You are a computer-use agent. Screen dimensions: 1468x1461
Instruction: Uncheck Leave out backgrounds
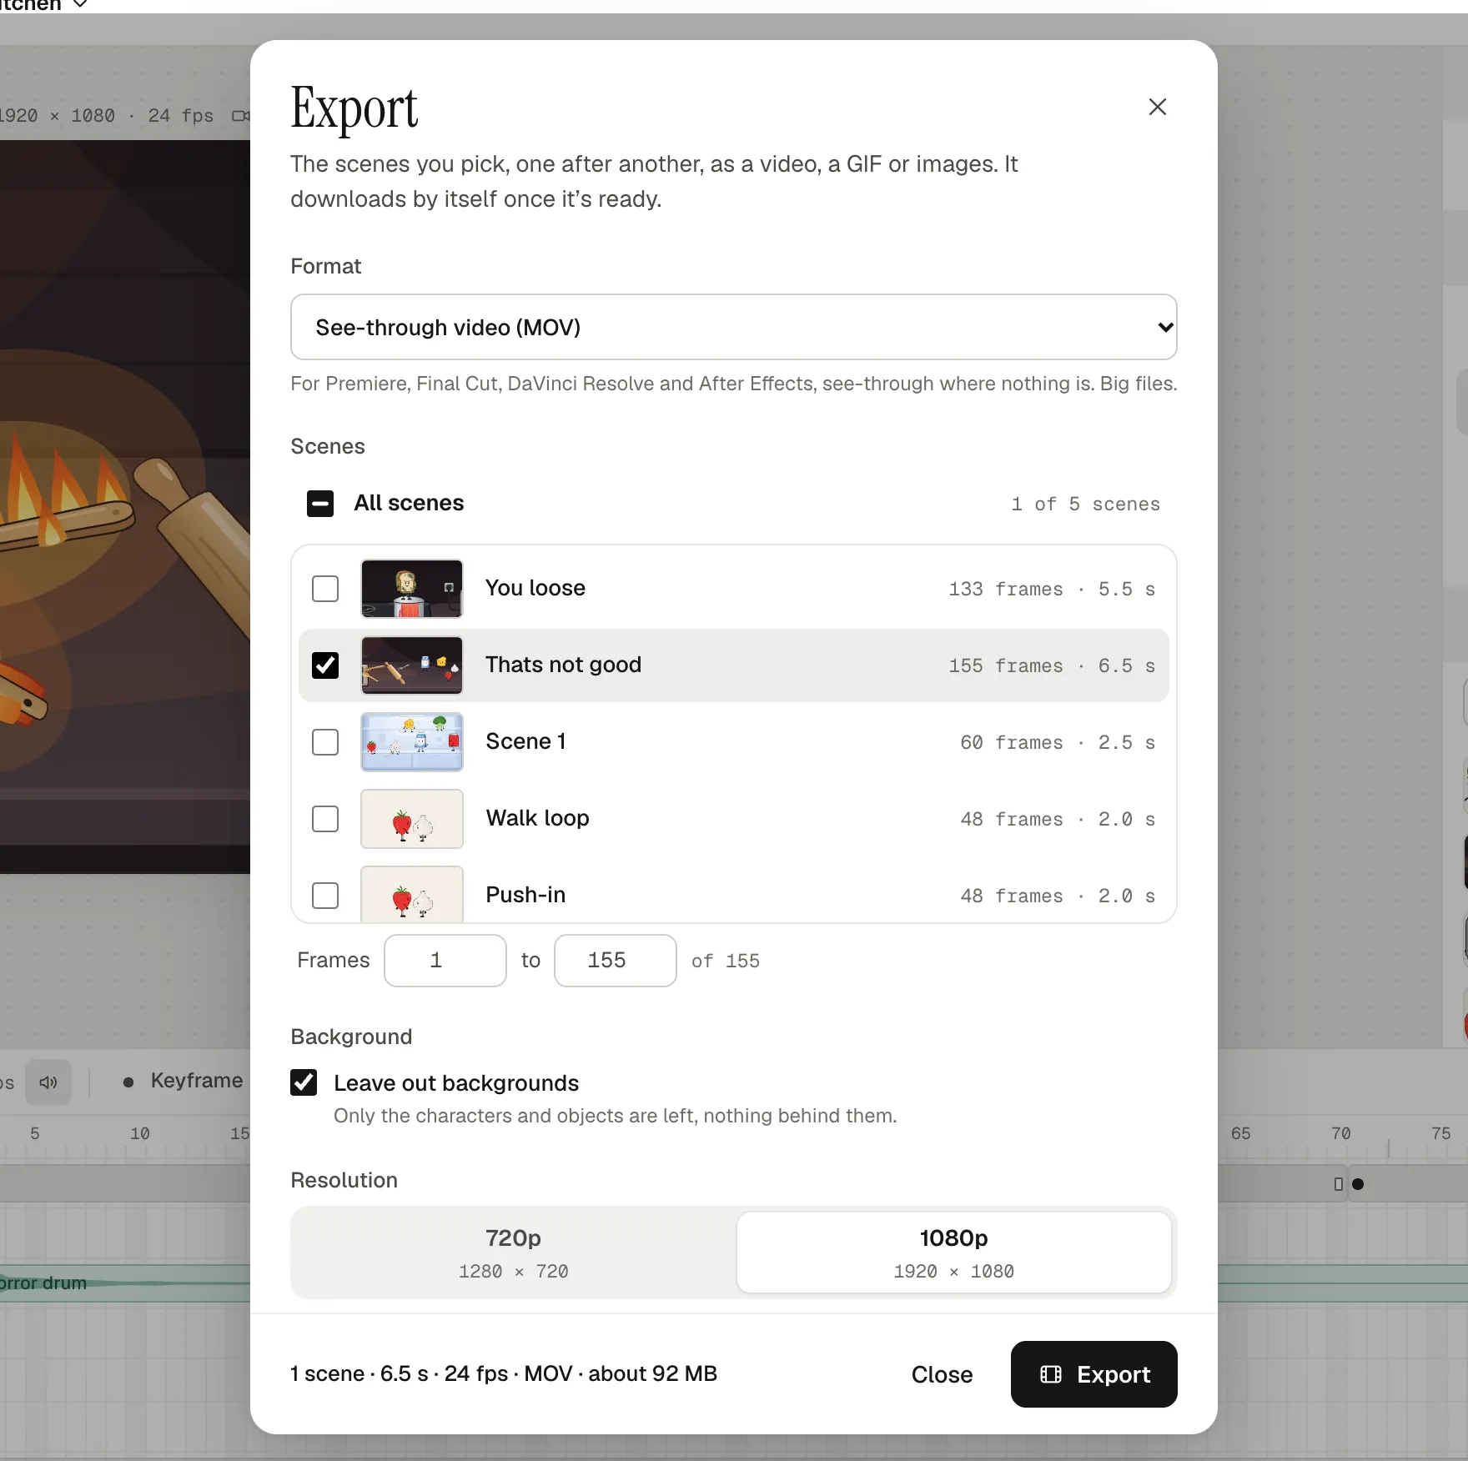[x=304, y=1082]
